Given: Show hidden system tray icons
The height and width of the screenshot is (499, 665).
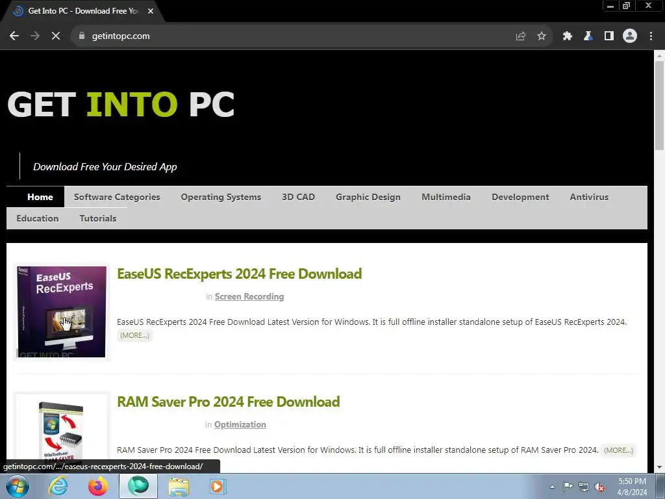Looking at the screenshot, I should pos(552,487).
